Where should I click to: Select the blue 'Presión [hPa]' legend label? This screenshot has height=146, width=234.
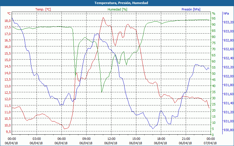(x=191, y=9)
